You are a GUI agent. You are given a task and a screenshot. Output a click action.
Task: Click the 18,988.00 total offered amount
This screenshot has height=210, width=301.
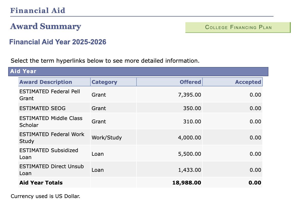[x=187, y=183]
